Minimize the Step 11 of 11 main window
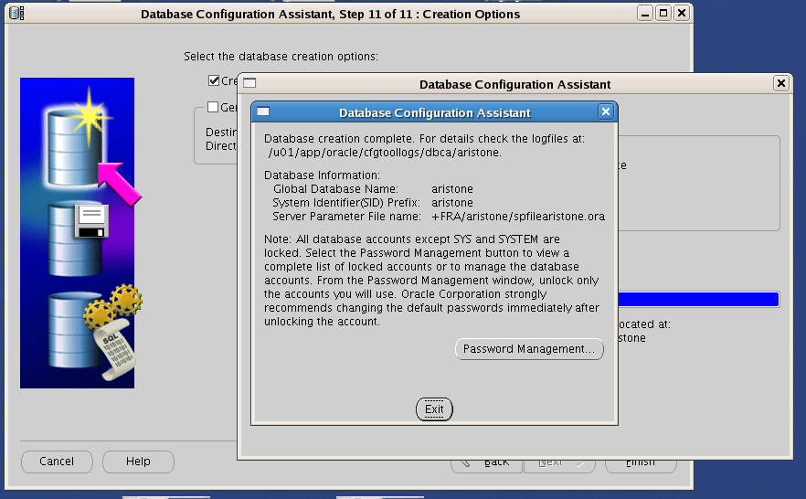Viewport: 806px width, 499px height. 644,14
